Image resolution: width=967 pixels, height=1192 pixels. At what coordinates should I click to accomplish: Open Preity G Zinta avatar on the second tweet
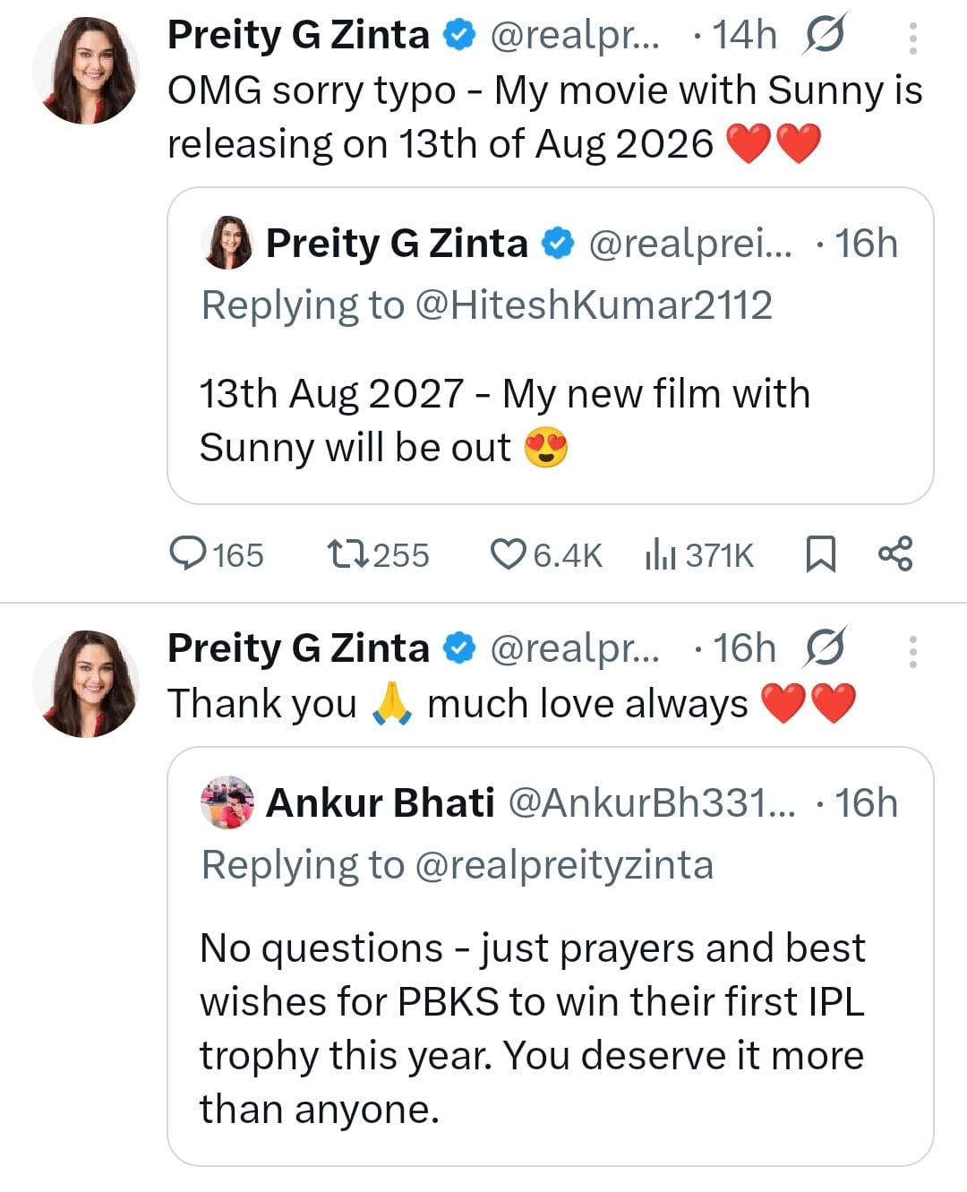tap(86, 682)
